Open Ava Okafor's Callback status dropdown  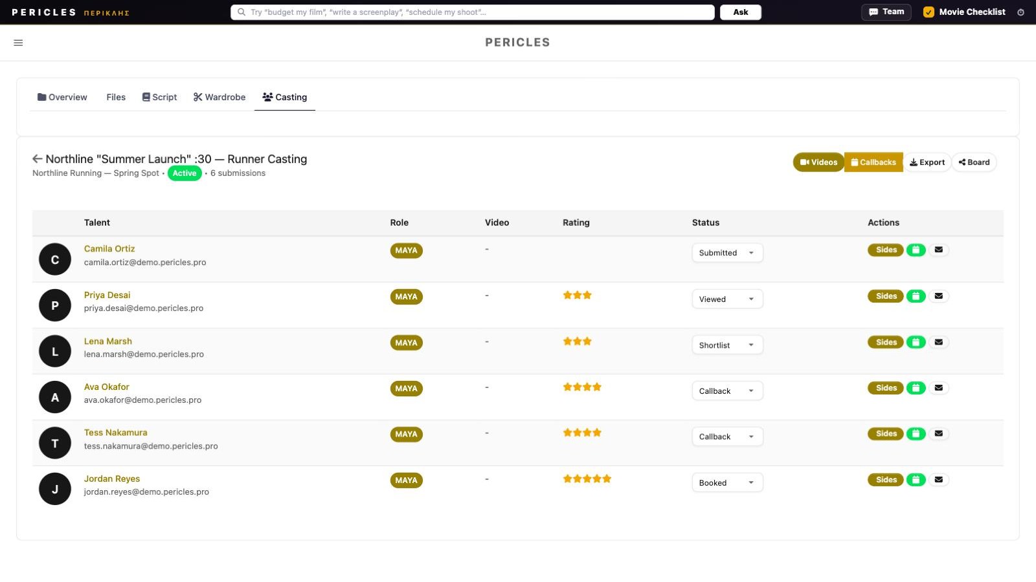click(x=727, y=391)
